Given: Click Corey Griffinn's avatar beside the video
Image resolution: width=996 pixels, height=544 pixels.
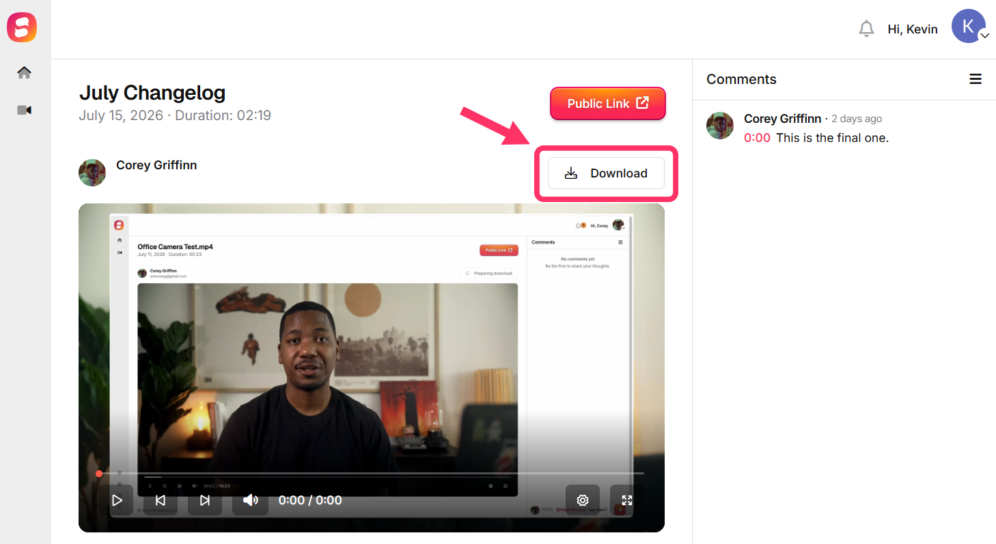Looking at the screenshot, I should tap(92, 173).
